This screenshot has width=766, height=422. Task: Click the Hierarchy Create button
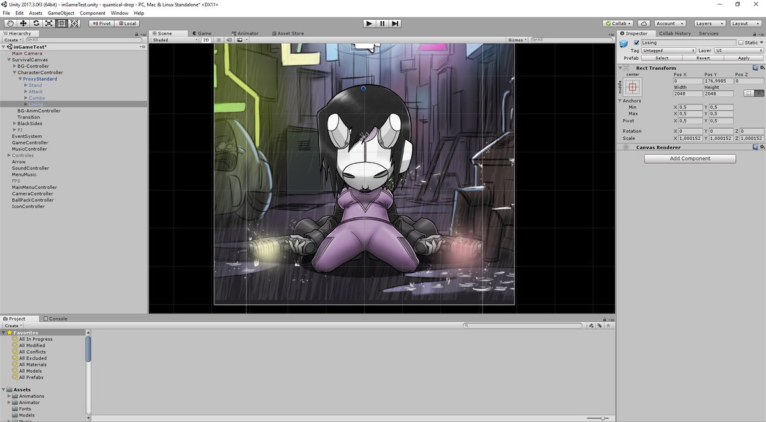point(12,40)
